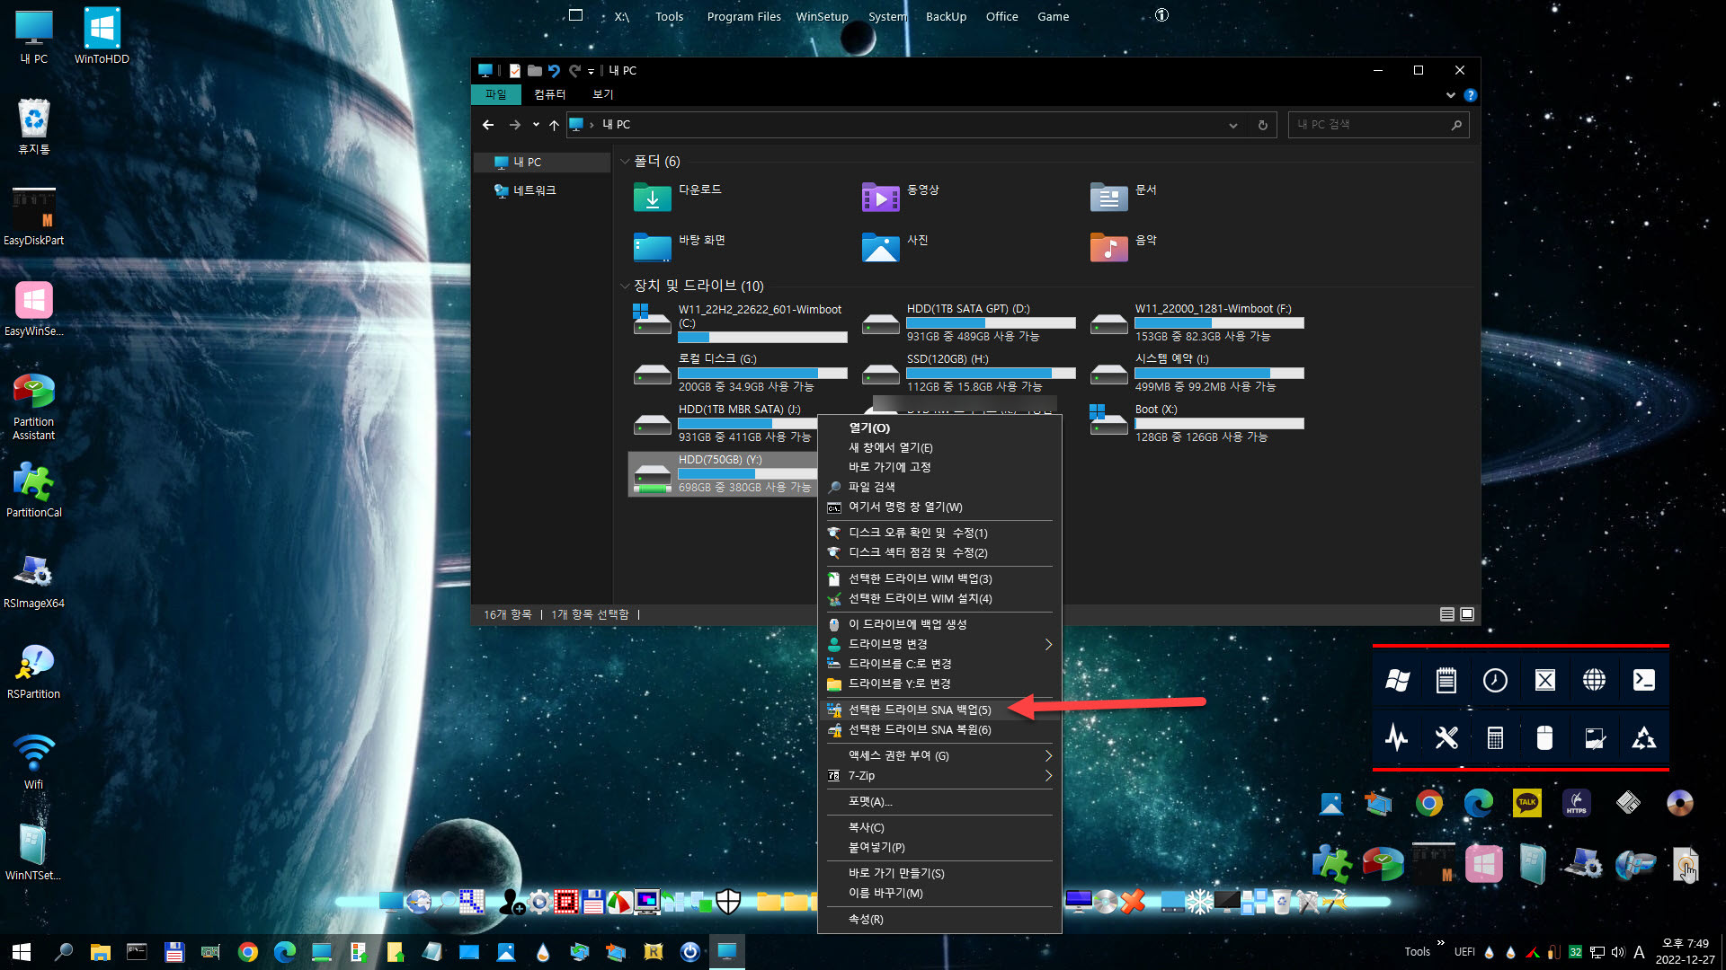Screen dimensions: 1726x970
Task: Select the Boot (X:) drive
Action: 1197,423
